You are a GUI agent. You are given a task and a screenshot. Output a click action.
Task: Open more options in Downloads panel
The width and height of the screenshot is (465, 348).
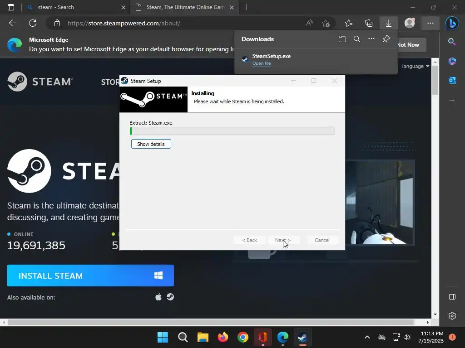pos(371,39)
